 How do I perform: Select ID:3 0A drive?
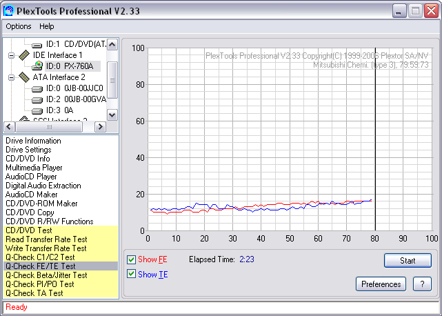tap(59, 110)
